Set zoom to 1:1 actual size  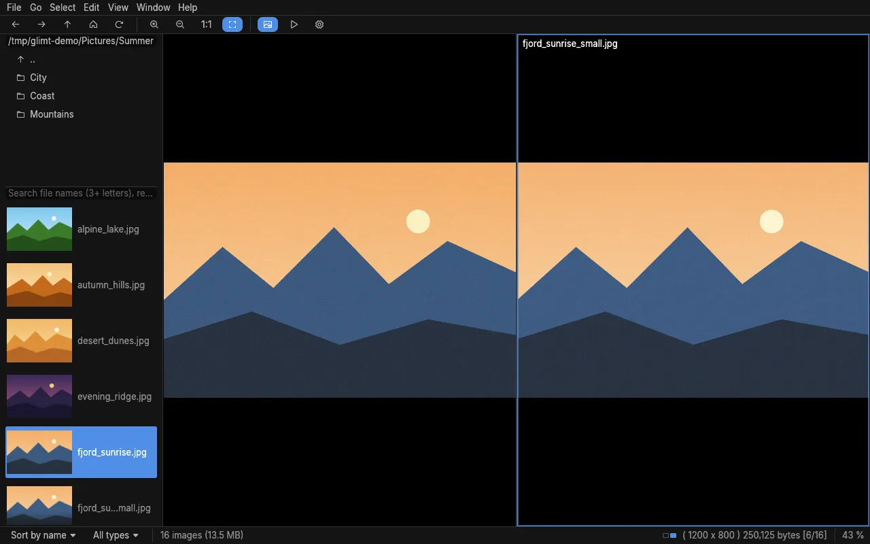pos(206,24)
